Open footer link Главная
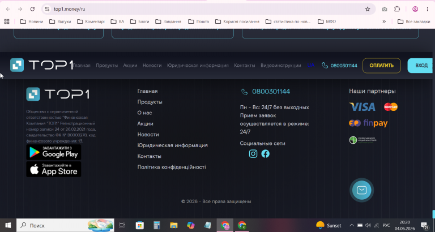Viewport: 435px width, 232px height. coord(147,91)
